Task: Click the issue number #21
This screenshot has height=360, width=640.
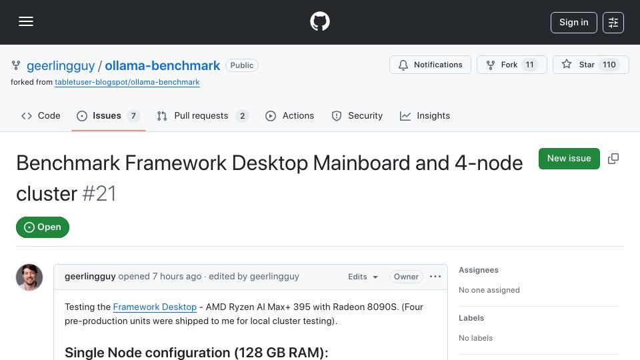Action: point(99,193)
